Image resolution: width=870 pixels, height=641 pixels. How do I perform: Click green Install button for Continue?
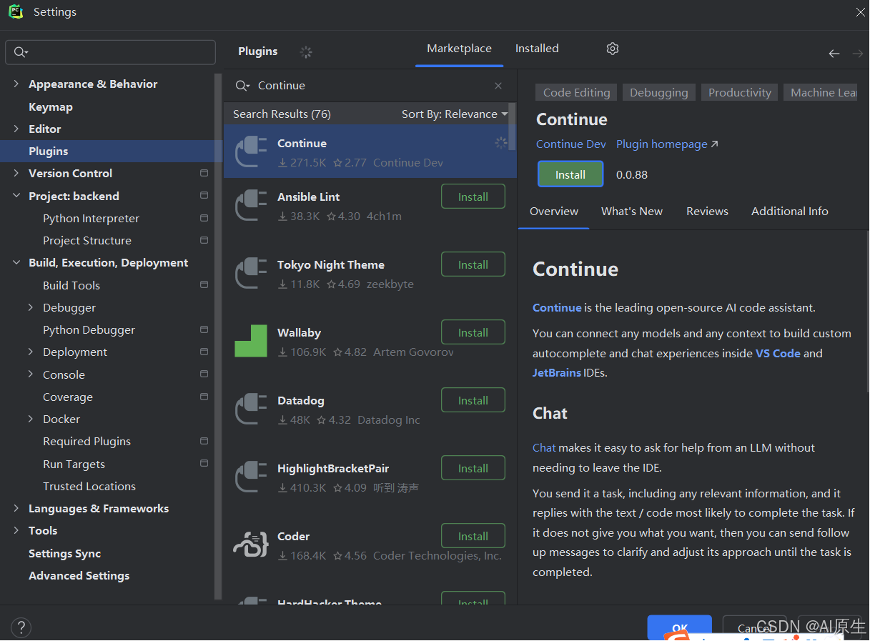570,174
